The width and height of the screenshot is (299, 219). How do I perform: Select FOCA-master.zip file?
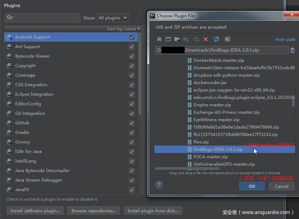[211, 157]
